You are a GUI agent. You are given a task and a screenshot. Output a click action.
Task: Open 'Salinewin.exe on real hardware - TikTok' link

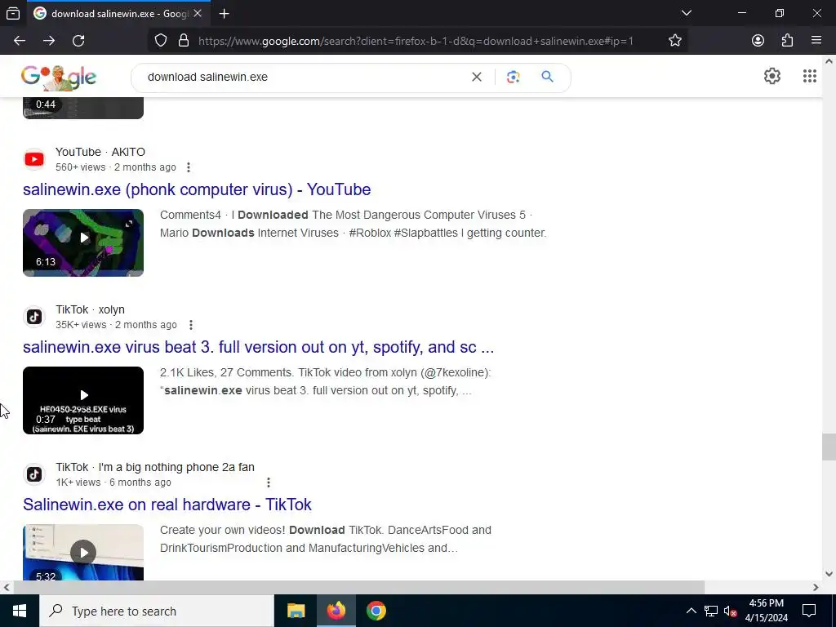167,505
